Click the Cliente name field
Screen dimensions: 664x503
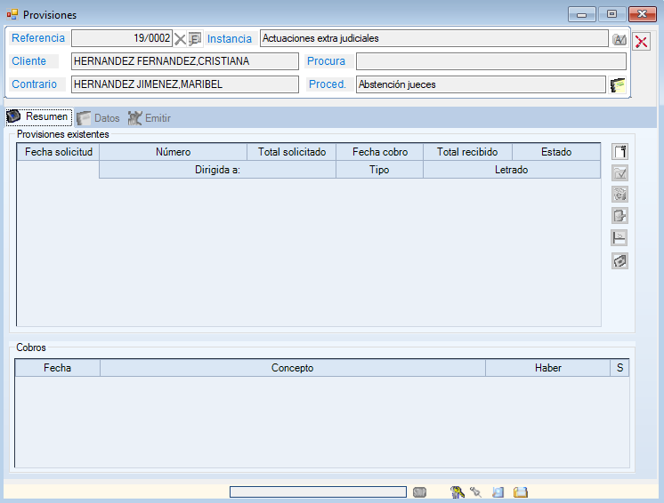tap(184, 61)
